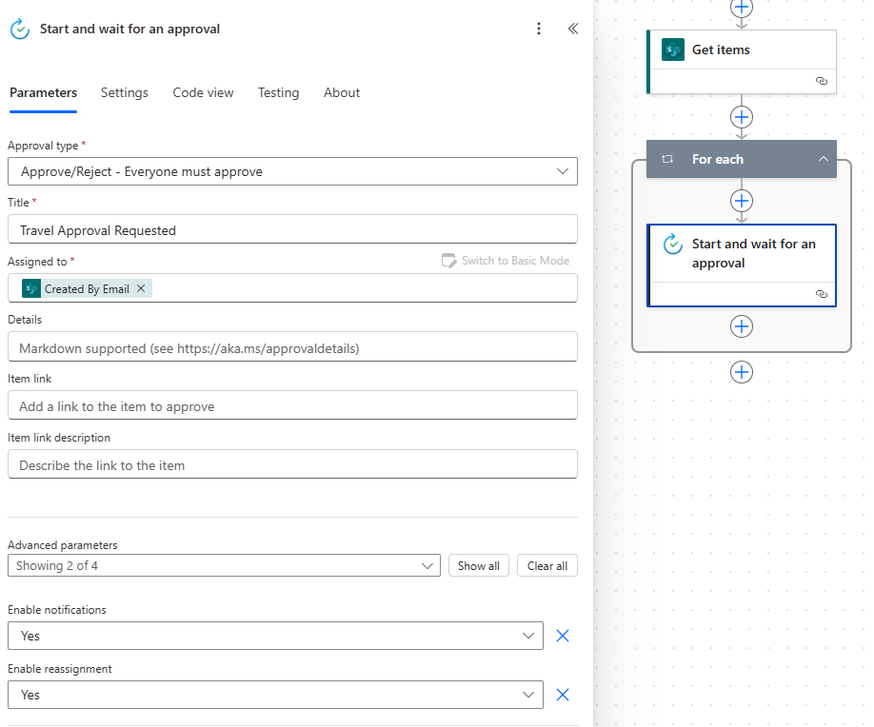
Task: Add a step between Get items and For each
Action: 742,117
